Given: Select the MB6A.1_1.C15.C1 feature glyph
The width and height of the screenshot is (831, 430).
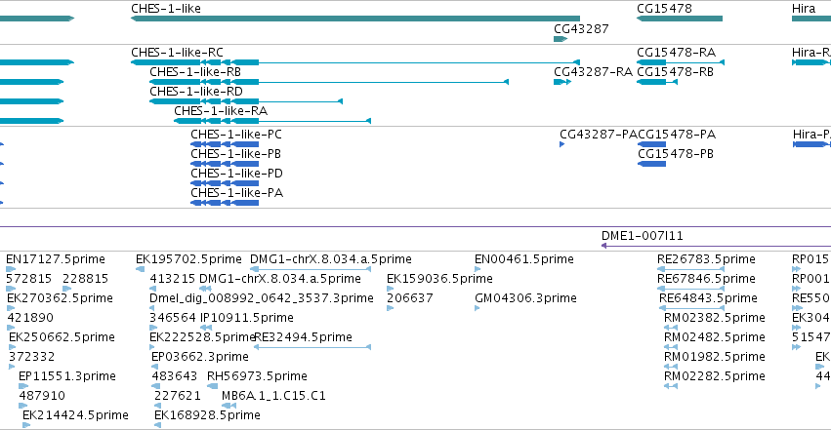Looking at the screenshot, I should click(229, 406).
